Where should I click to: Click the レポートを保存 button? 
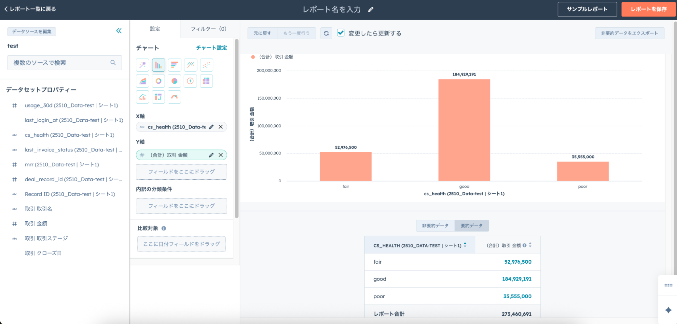coord(648,9)
